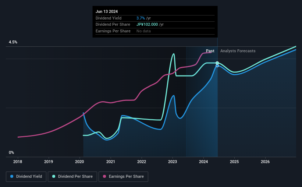Click the 3.7% dividend yield value
This screenshot has width=302, height=187.
(x=141, y=18)
